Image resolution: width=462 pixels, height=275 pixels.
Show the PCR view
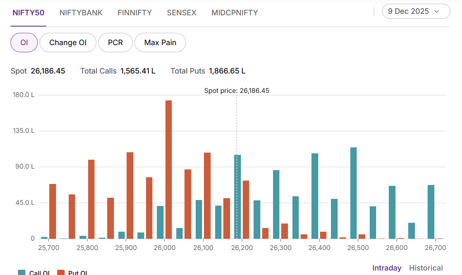point(115,43)
